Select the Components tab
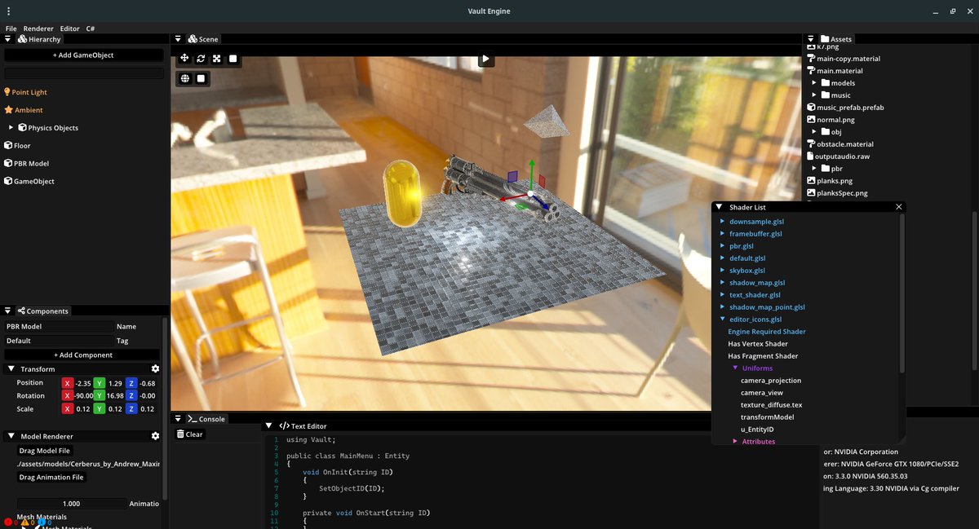 coord(42,311)
